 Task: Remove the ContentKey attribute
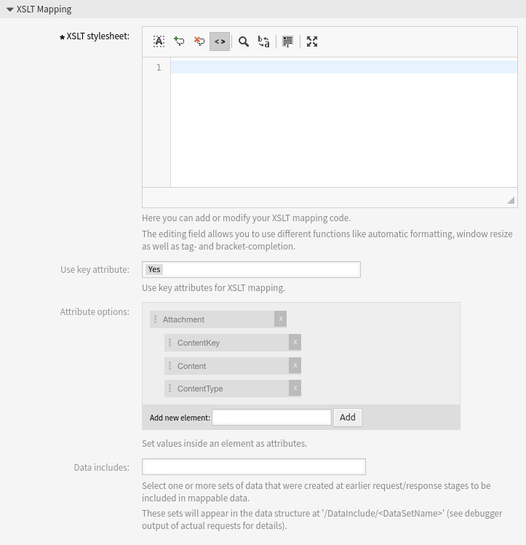295,342
